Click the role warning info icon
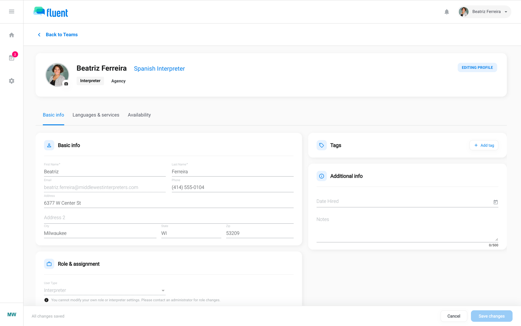The width and height of the screenshot is (521, 326). pos(46,300)
